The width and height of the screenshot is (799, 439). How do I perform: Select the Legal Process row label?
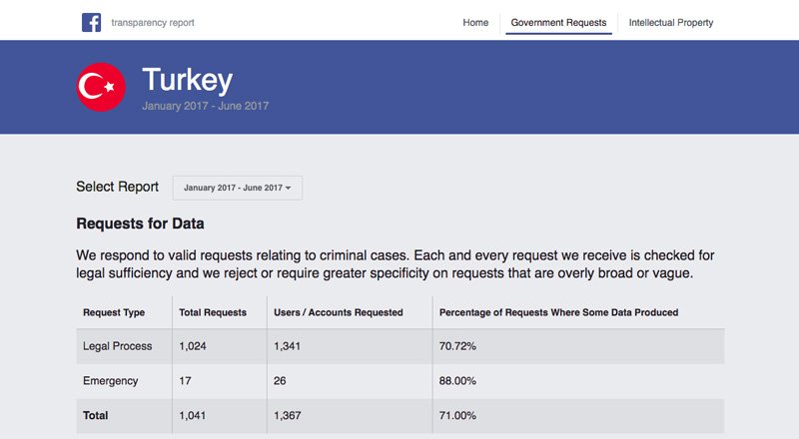(x=117, y=346)
